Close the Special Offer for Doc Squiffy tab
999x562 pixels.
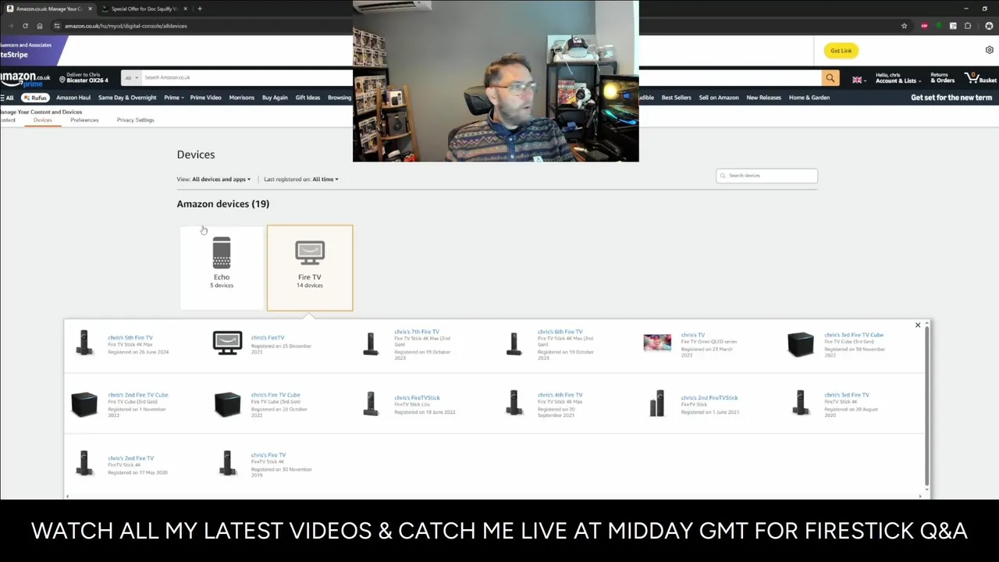[185, 9]
